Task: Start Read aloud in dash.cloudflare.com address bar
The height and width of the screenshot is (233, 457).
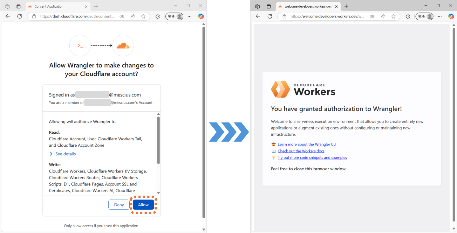Action: pyautogui.click(x=133, y=16)
